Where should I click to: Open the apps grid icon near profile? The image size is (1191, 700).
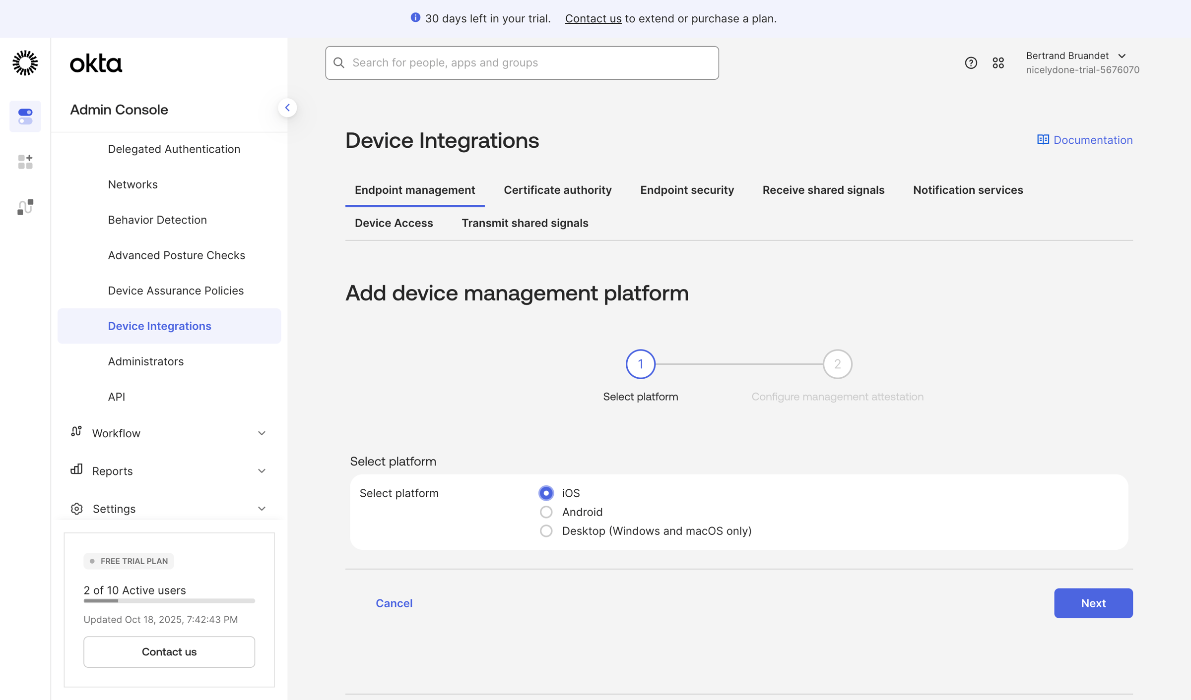pyautogui.click(x=998, y=63)
